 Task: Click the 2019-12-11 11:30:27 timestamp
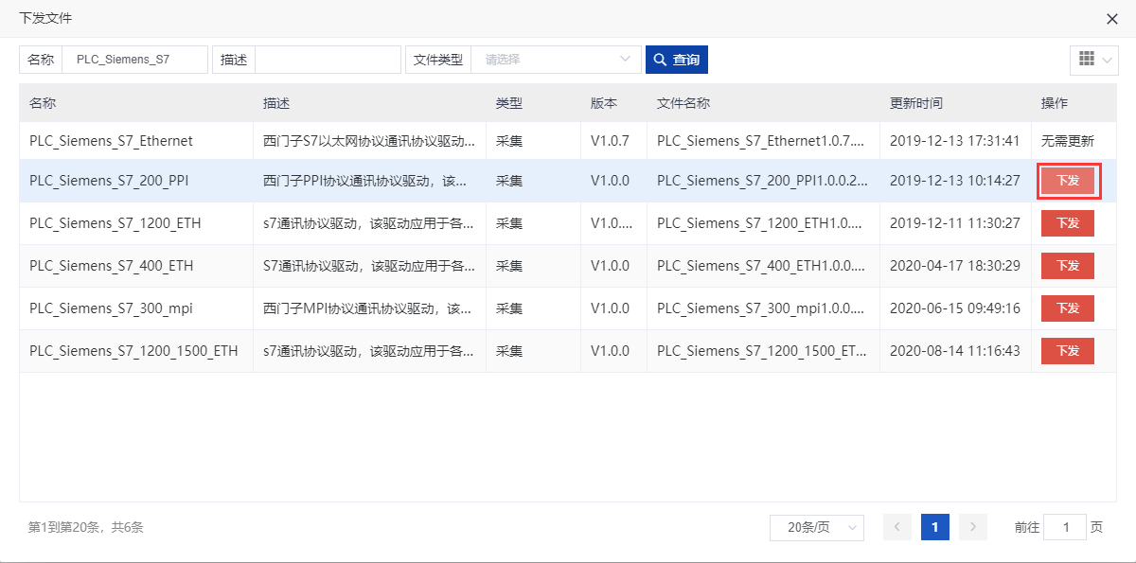(955, 223)
